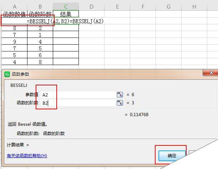Click the 确定 button
This screenshot has height=169, width=218.
172,156
